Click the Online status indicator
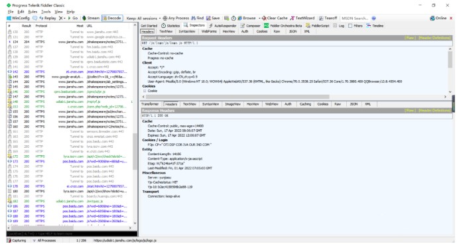Screen dimensions: 457x244 pos(438,18)
